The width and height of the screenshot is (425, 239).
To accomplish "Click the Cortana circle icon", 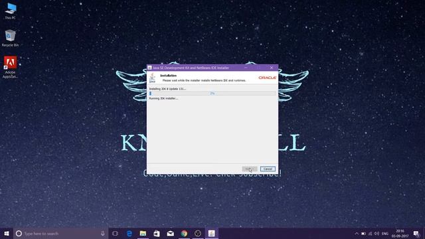I will tap(19, 233).
